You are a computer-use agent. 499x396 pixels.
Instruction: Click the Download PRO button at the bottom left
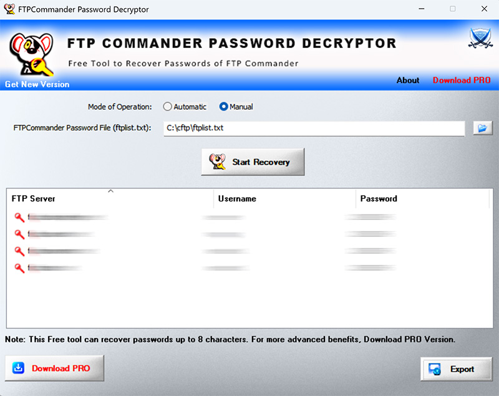(54, 369)
